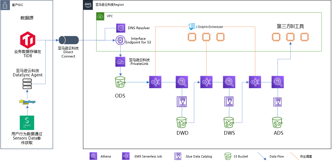
Task: Select the EMR Serverless job after ODS
Action: coord(155,82)
